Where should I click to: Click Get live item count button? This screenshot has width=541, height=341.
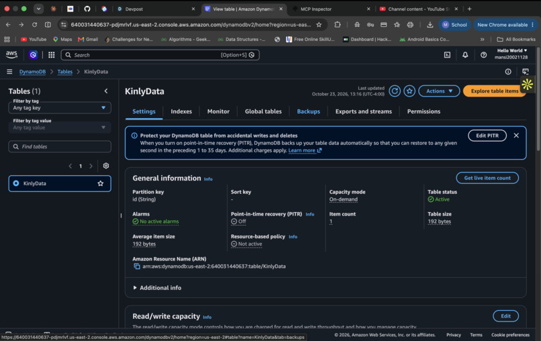click(x=487, y=178)
